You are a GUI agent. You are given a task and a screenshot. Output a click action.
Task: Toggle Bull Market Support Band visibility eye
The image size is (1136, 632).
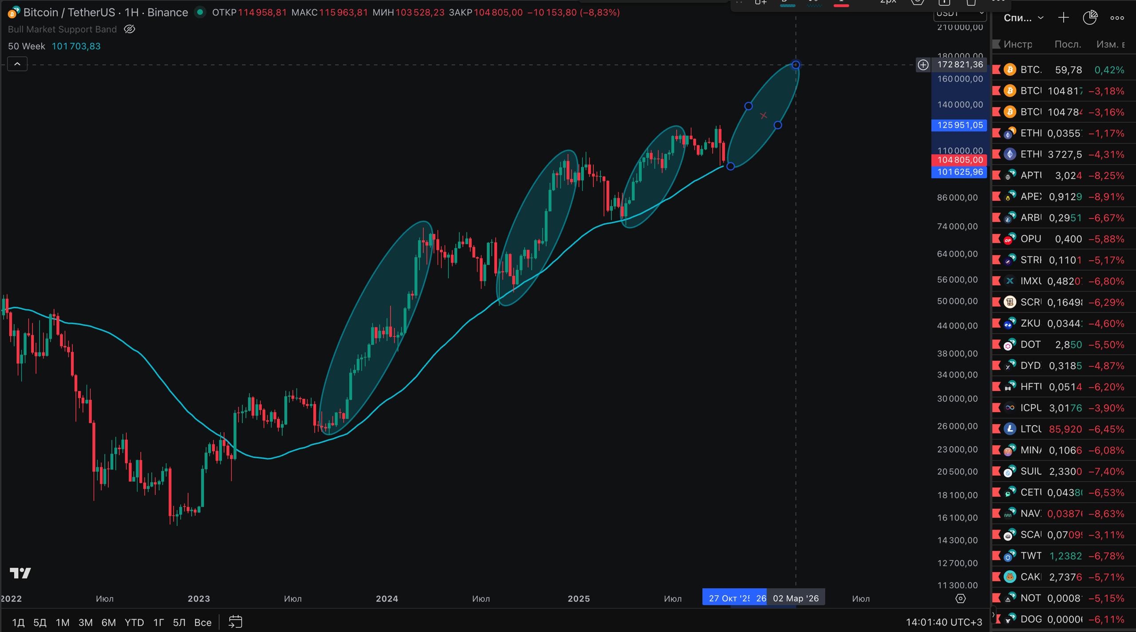click(x=129, y=29)
